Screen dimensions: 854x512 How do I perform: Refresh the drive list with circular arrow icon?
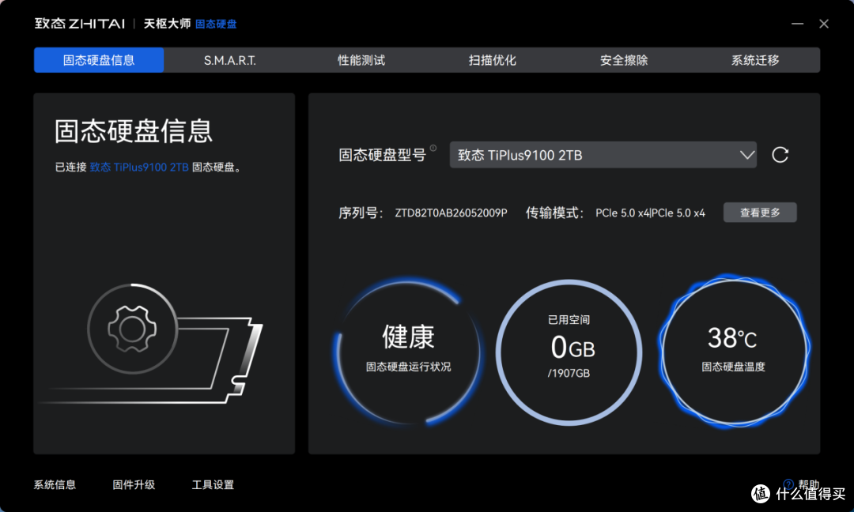click(780, 155)
